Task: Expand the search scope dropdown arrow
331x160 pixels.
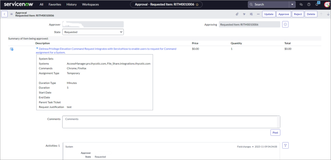Action: (292, 5)
